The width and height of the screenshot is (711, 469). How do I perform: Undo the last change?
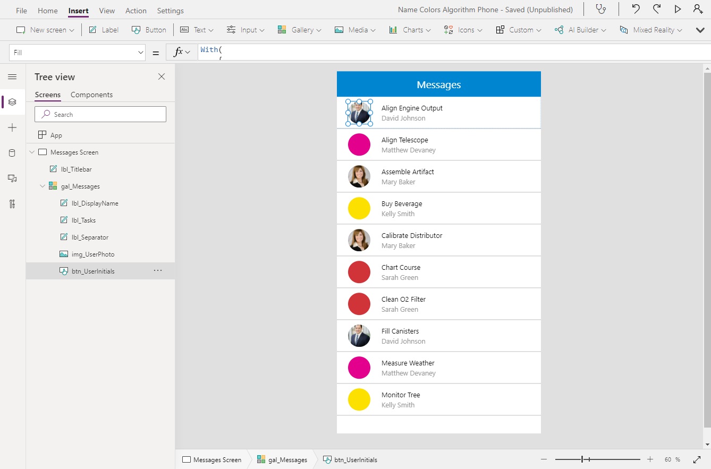point(636,9)
